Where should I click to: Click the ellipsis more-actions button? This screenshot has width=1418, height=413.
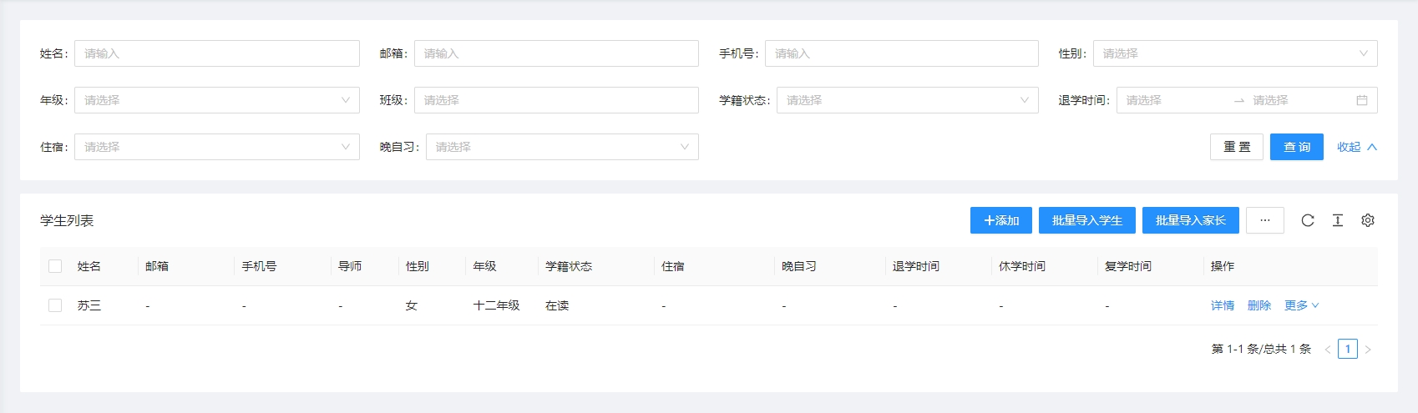1265,220
